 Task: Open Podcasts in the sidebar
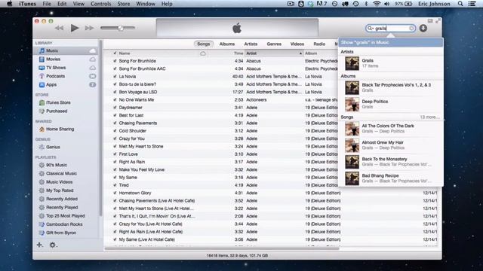55,76
